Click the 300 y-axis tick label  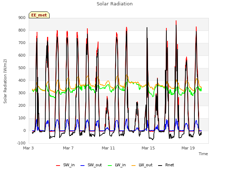(22, 93)
